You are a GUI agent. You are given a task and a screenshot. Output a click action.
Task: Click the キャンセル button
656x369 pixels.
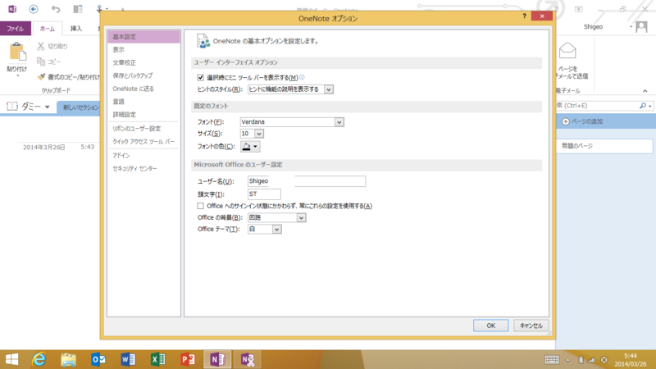click(531, 326)
